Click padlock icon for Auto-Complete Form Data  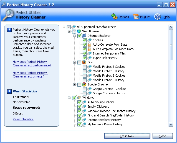(89, 45)
